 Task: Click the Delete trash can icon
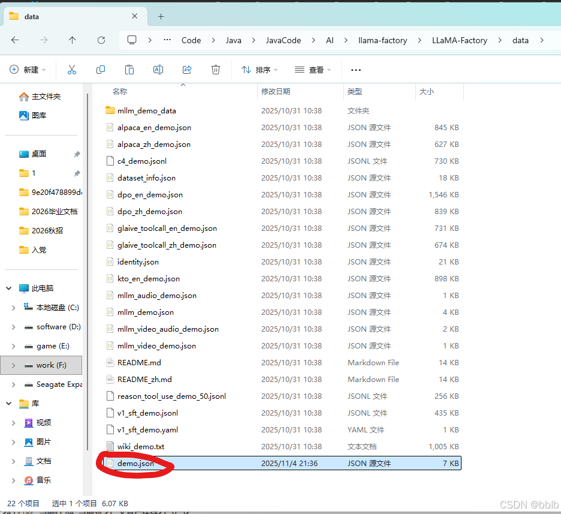[216, 70]
